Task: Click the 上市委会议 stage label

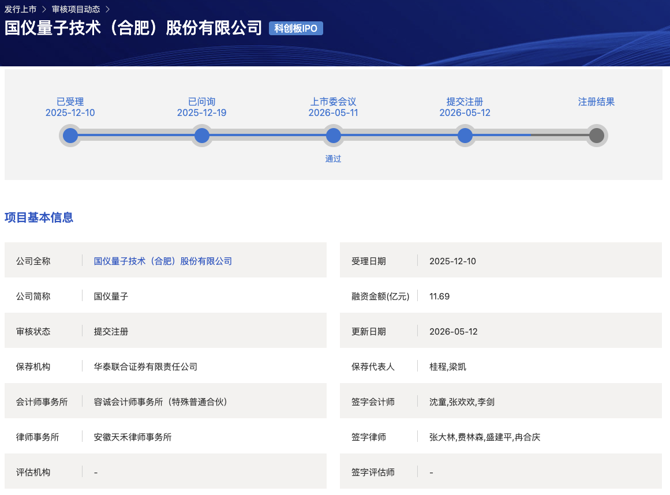Action: tap(334, 102)
